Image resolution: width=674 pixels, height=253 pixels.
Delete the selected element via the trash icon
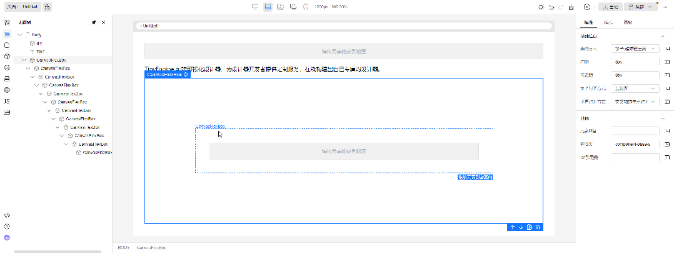pos(538,227)
